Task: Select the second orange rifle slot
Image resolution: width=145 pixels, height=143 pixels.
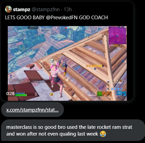Action: click(x=109, y=94)
